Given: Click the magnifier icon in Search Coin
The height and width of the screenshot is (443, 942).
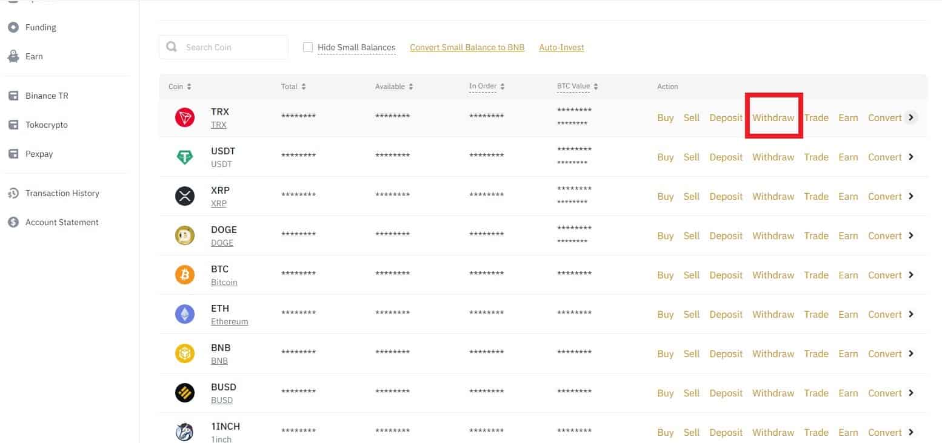Looking at the screenshot, I should pyautogui.click(x=172, y=47).
